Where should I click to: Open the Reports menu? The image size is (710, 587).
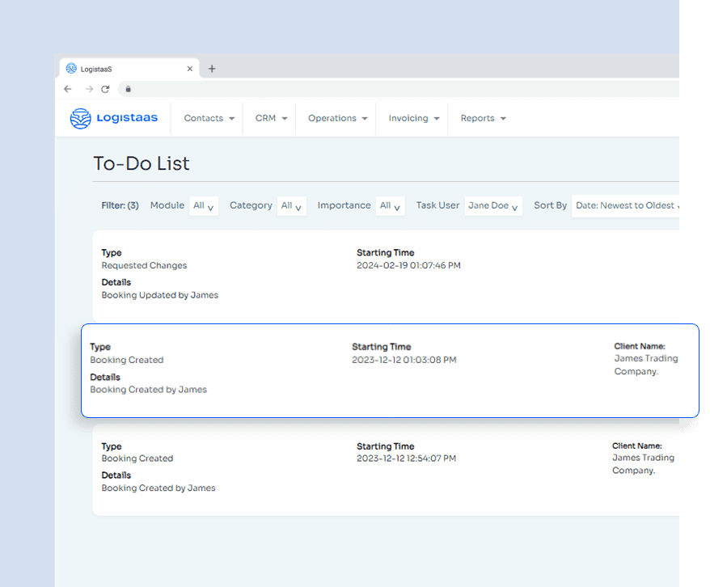pyautogui.click(x=483, y=118)
